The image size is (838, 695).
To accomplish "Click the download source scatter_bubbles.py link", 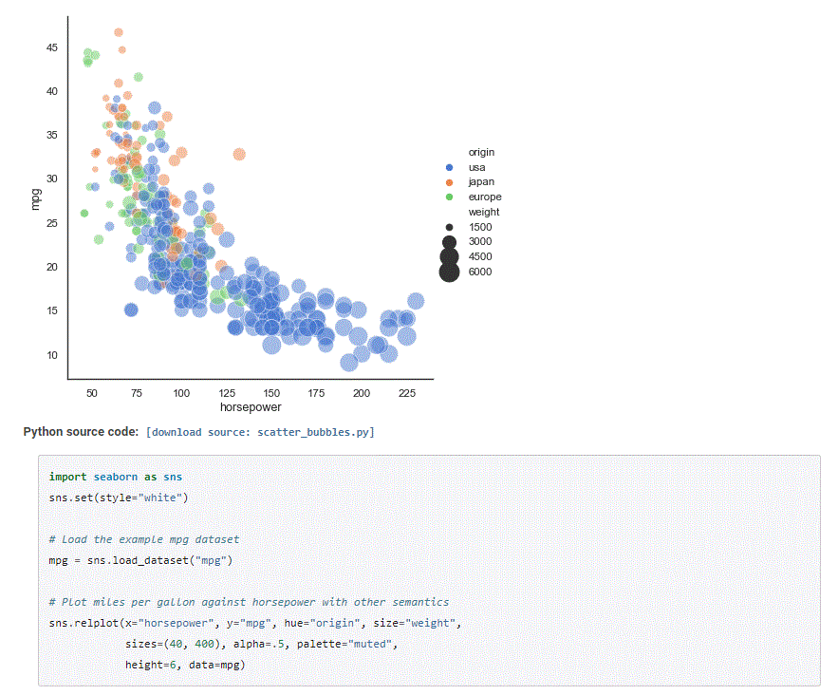I will (x=260, y=432).
